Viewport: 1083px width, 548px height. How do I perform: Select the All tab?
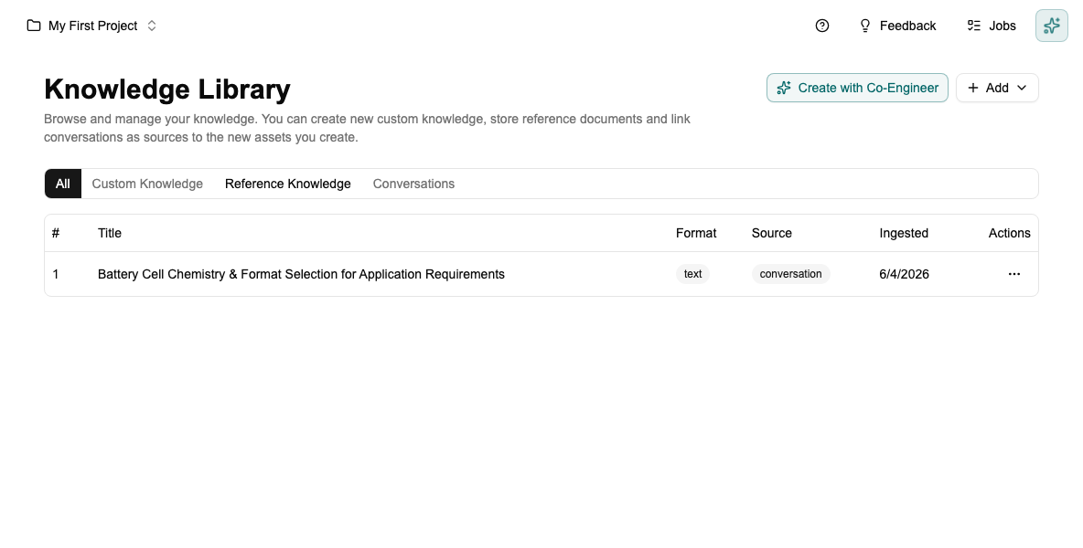pyautogui.click(x=63, y=184)
